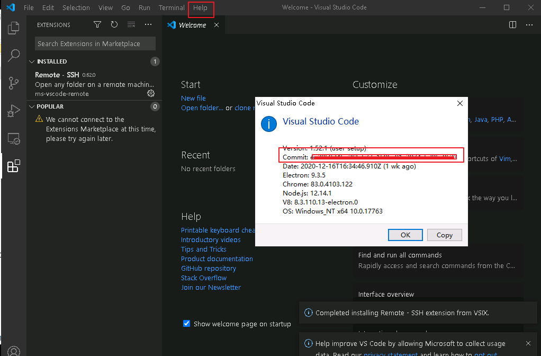Open Tips and Tricks link
Image resolution: width=541 pixels, height=356 pixels.
tap(204, 250)
